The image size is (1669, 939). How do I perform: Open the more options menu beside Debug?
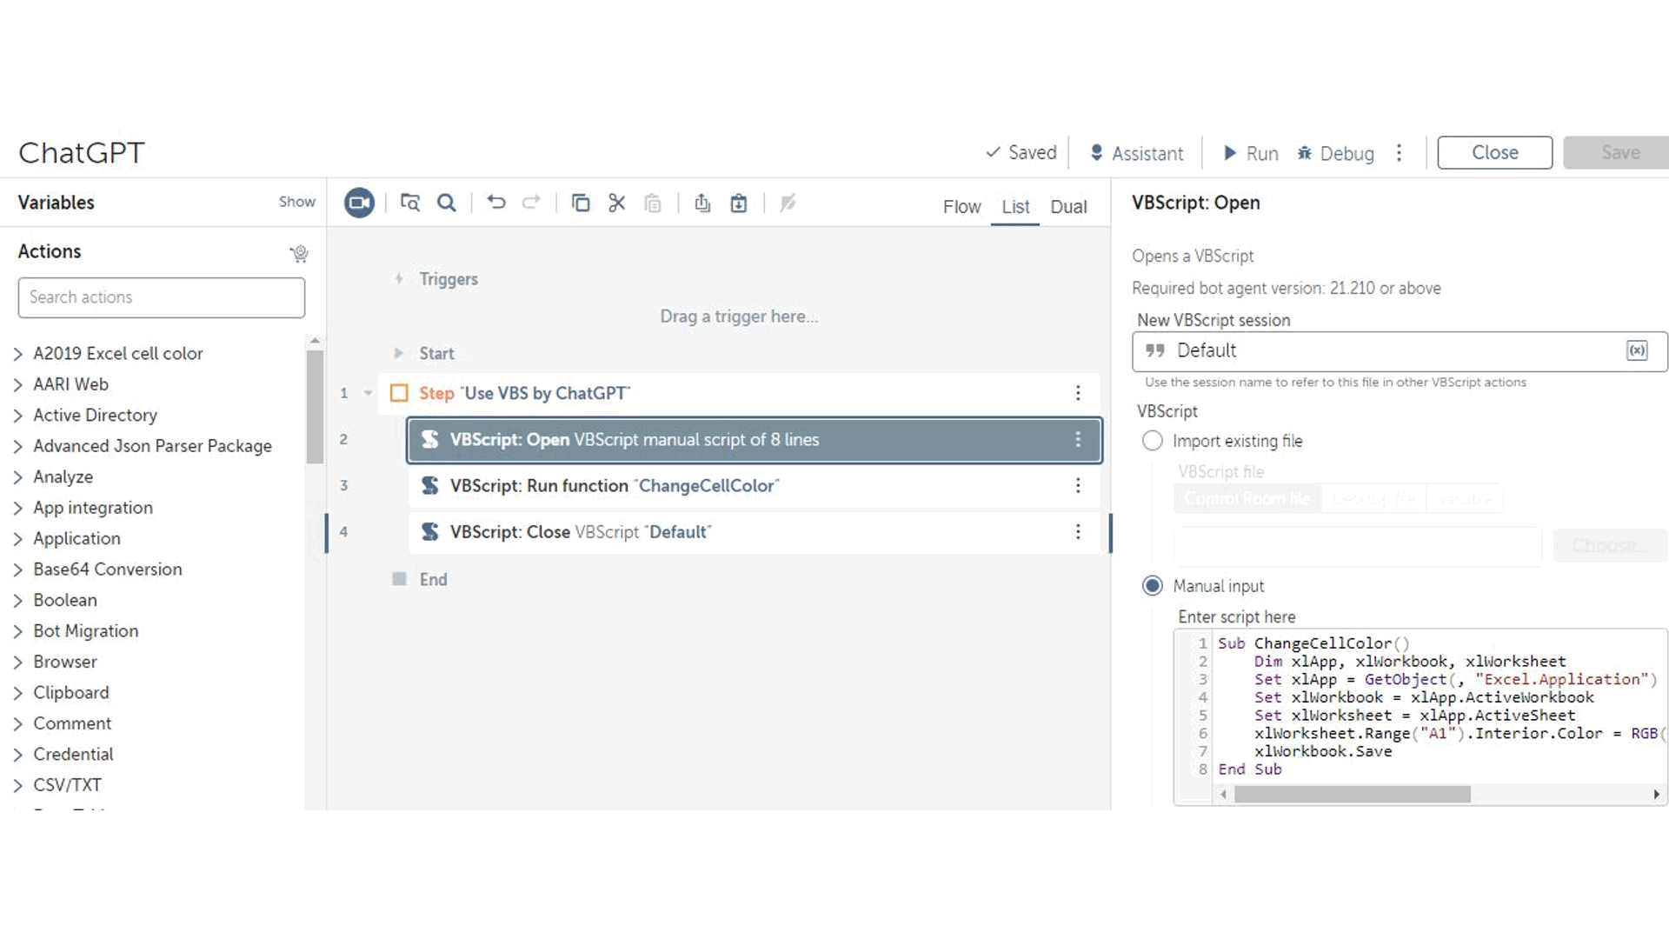(x=1399, y=153)
